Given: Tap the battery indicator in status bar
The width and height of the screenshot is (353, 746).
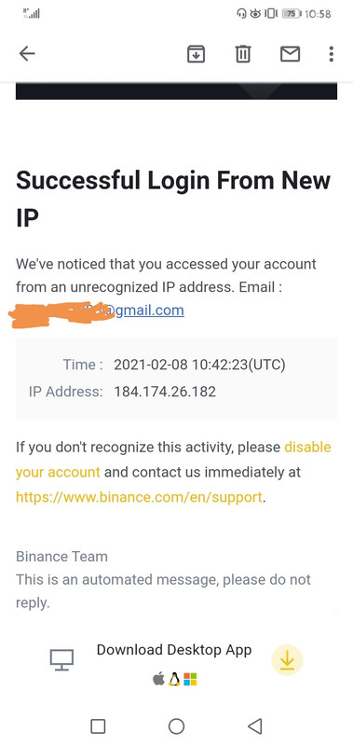Looking at the screenshot, I should pos(292,14).
